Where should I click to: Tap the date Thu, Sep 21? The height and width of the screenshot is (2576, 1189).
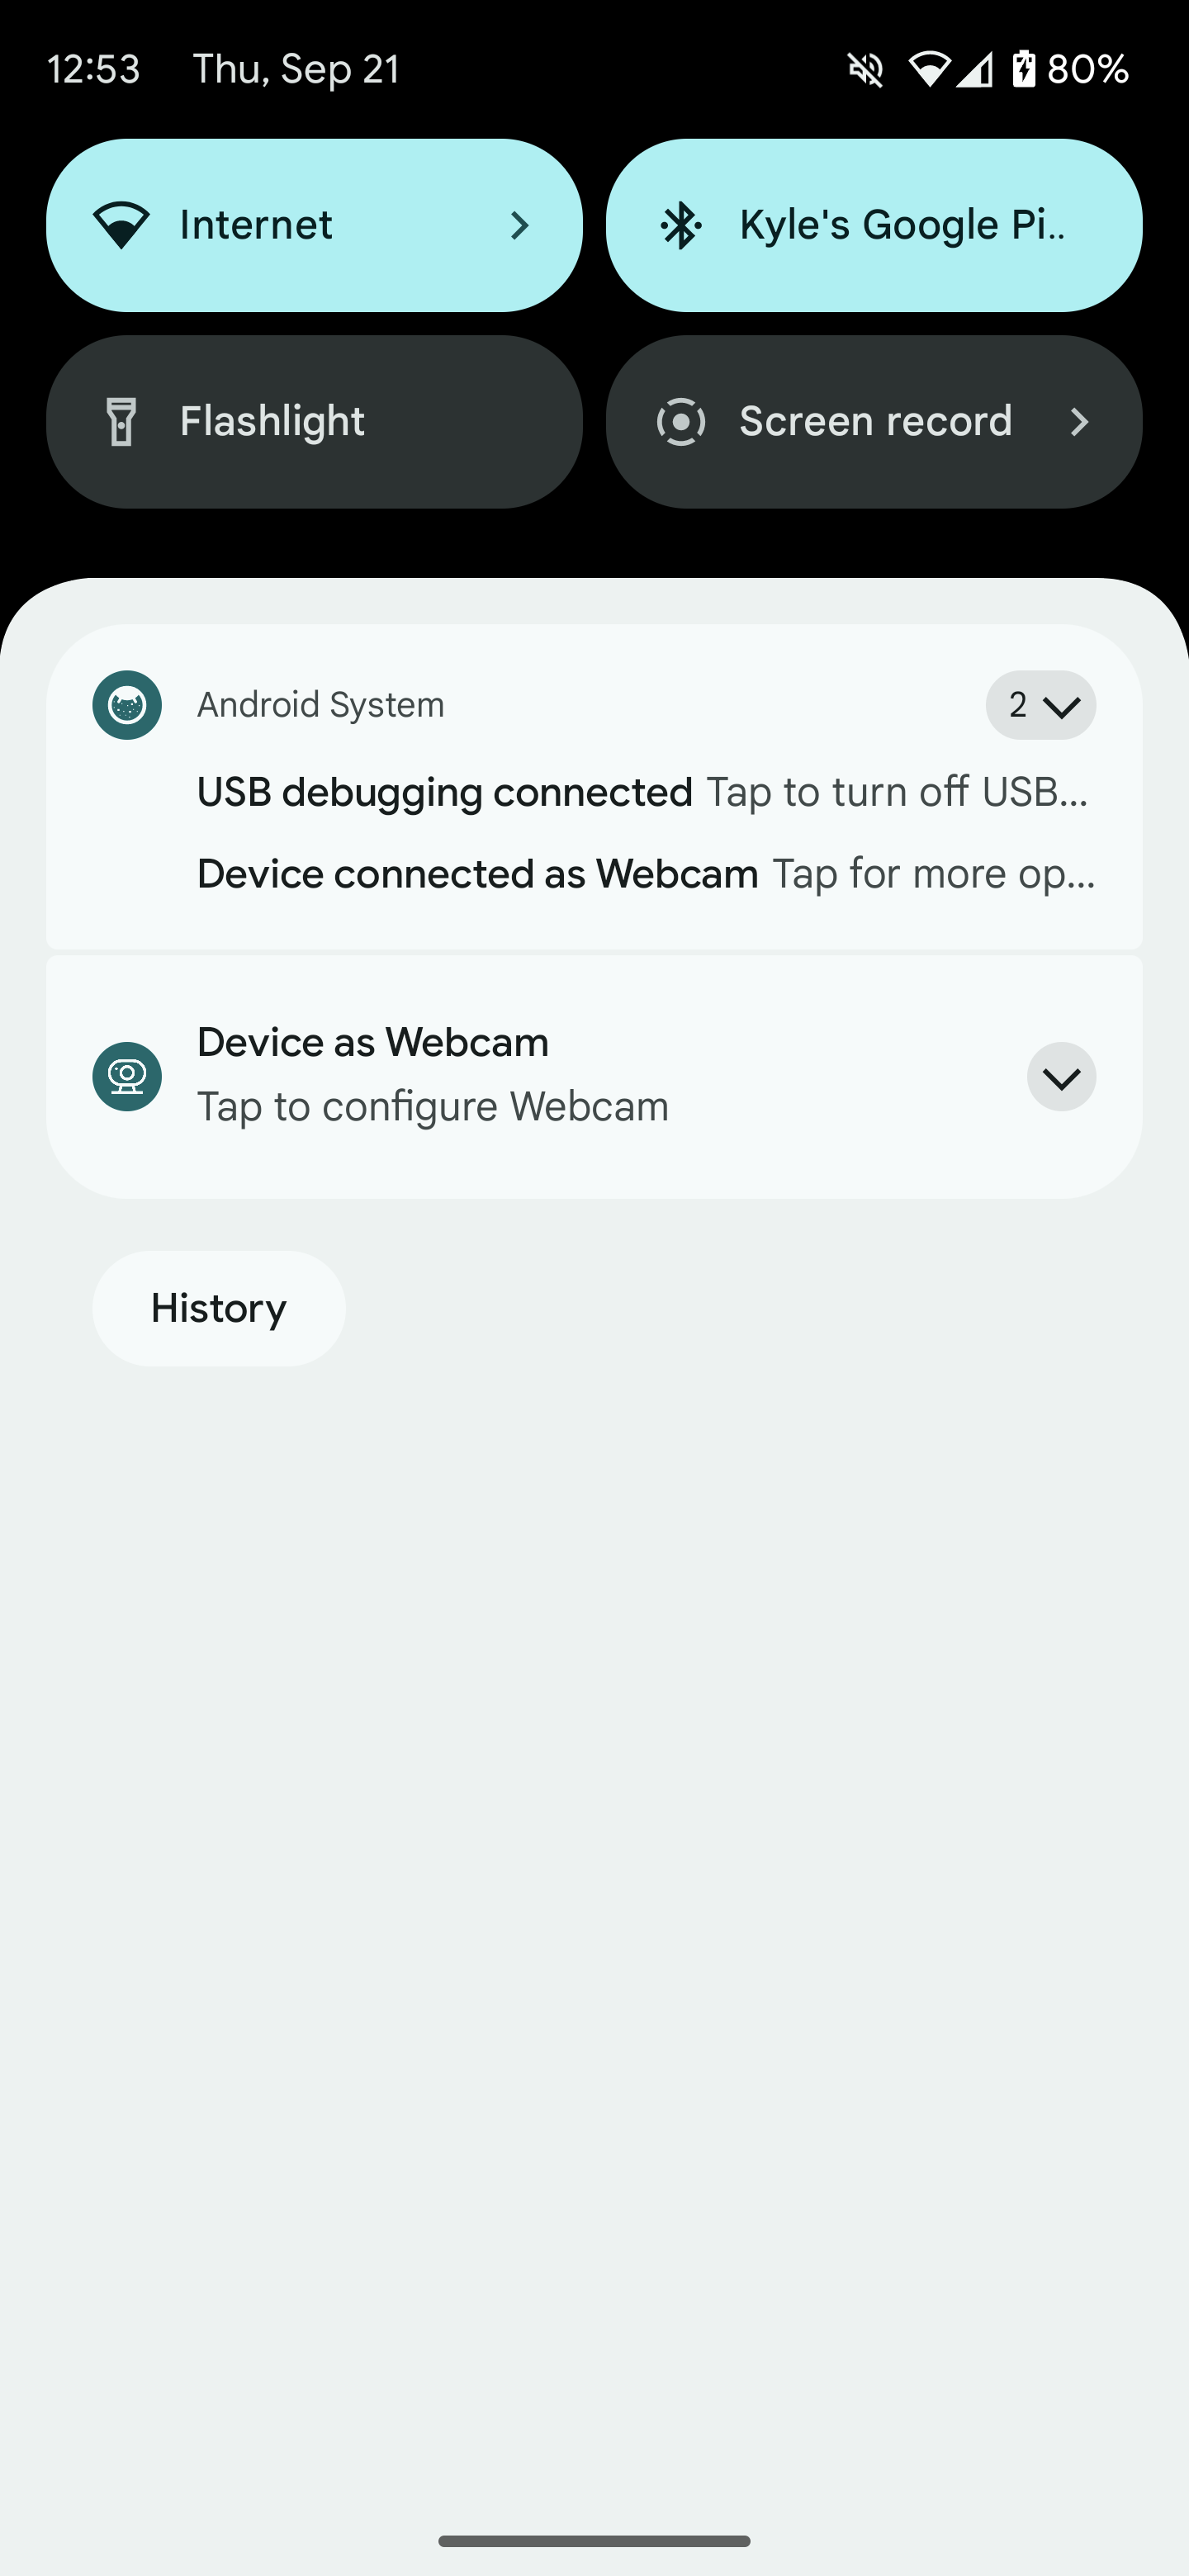pyautogui.click(x=296, y=69)
